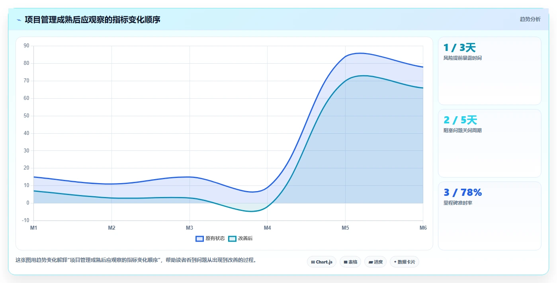Click the 1 / 3天 value

(x=459, y=48)
